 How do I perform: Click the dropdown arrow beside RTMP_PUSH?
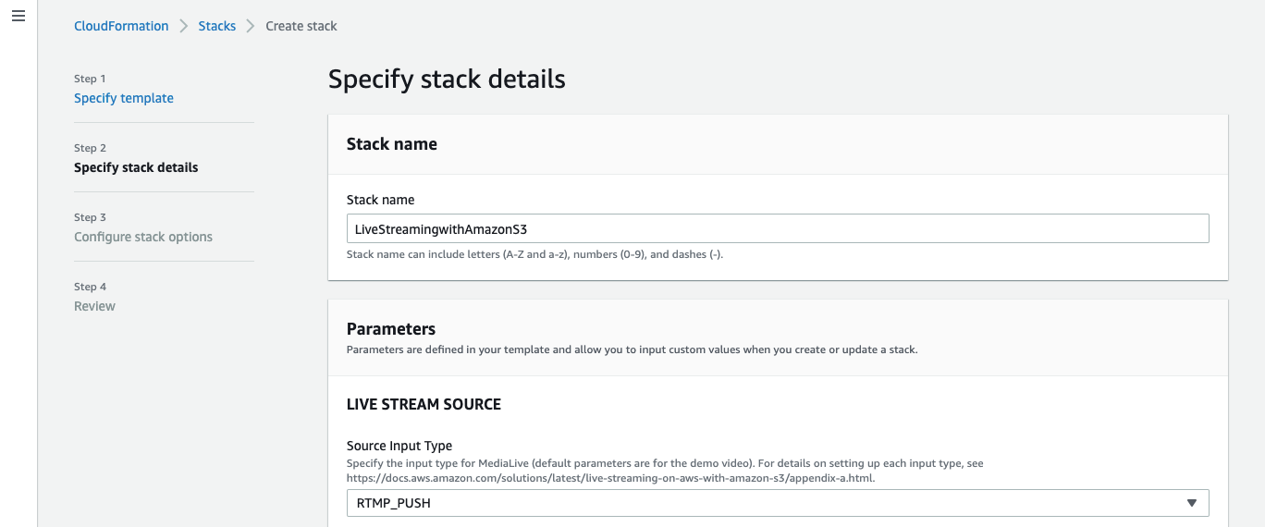[x=1191, y=503]
